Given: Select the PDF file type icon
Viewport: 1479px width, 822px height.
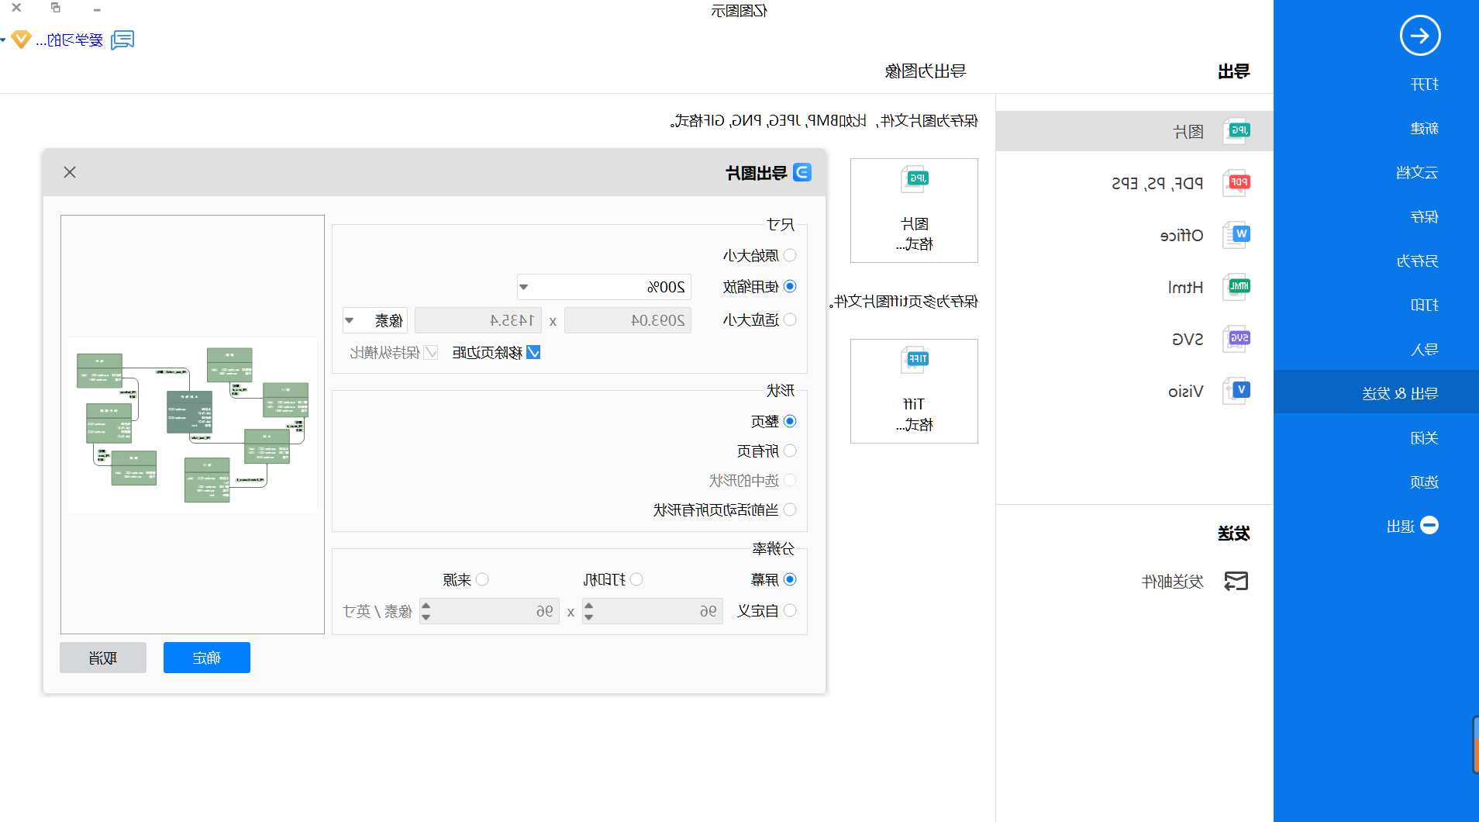Looking at the screenshot, I should click(x=1238, y=183).
